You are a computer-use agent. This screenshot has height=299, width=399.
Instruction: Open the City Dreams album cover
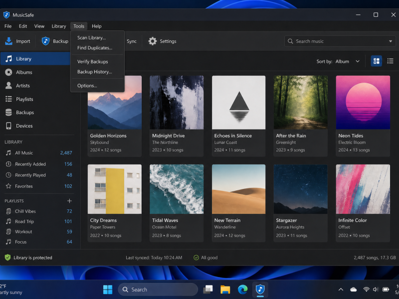click(x=115, y=189)
